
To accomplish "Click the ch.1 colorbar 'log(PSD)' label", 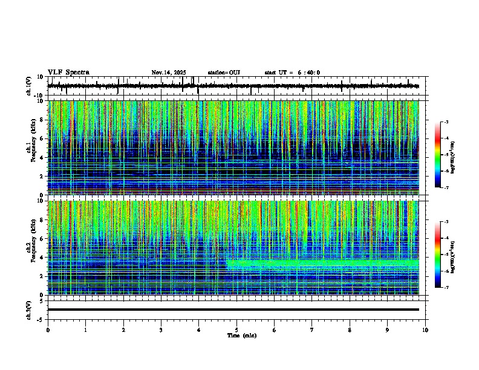I will pos(452,157).
